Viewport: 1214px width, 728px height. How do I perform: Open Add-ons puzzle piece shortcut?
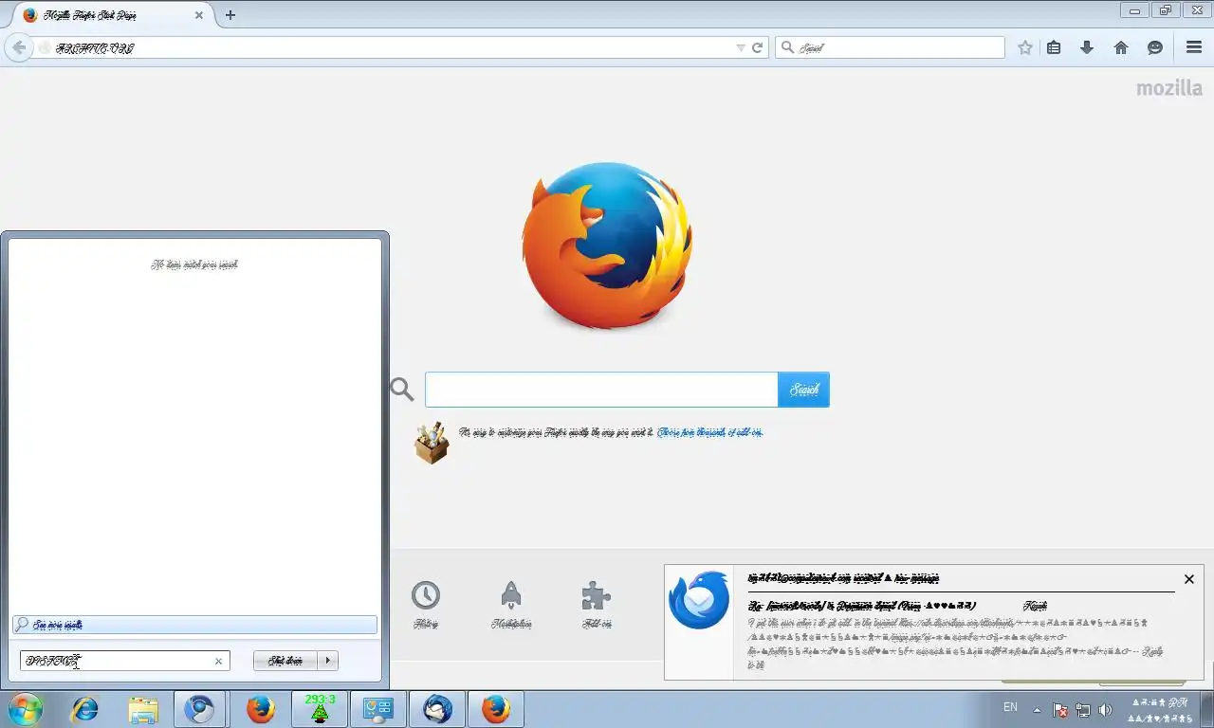tap(597, 605)
